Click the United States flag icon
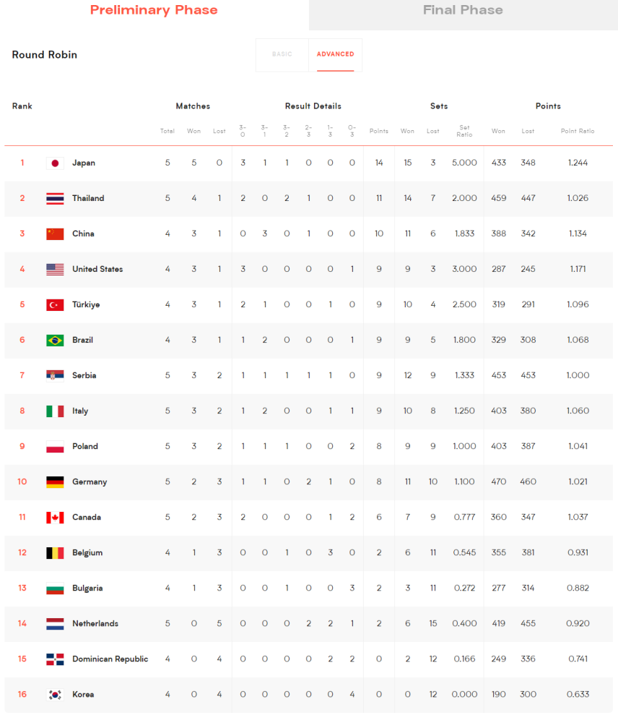 55,269
